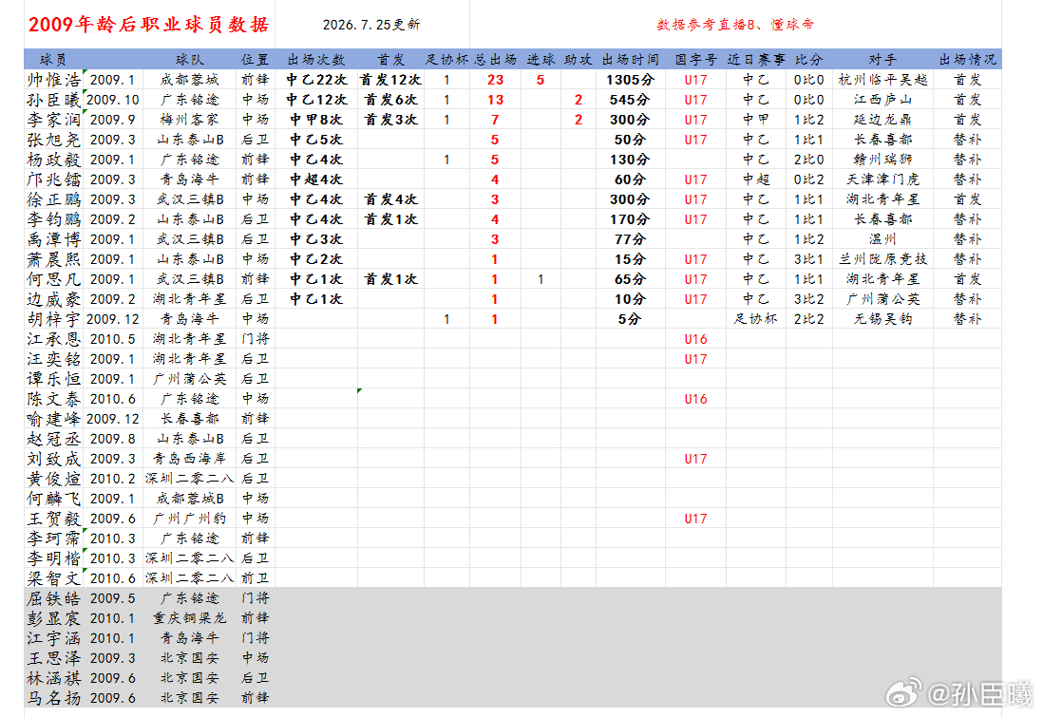Click the 出场时间 column header

click(631, 60)
